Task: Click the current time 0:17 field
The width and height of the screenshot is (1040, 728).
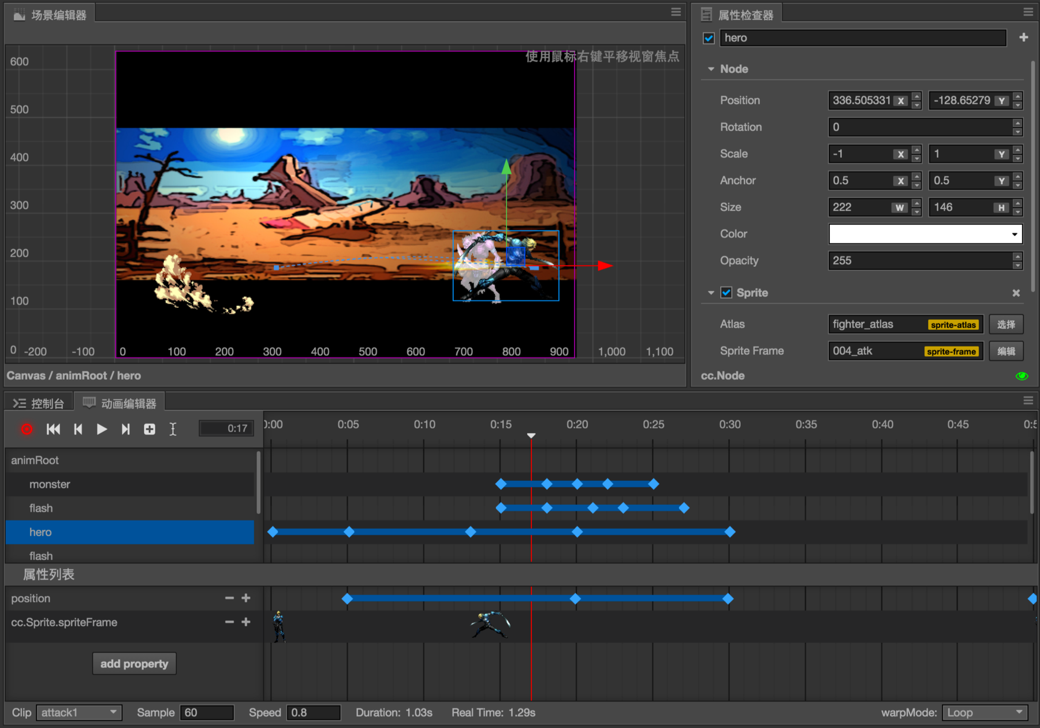Action: 226,429
